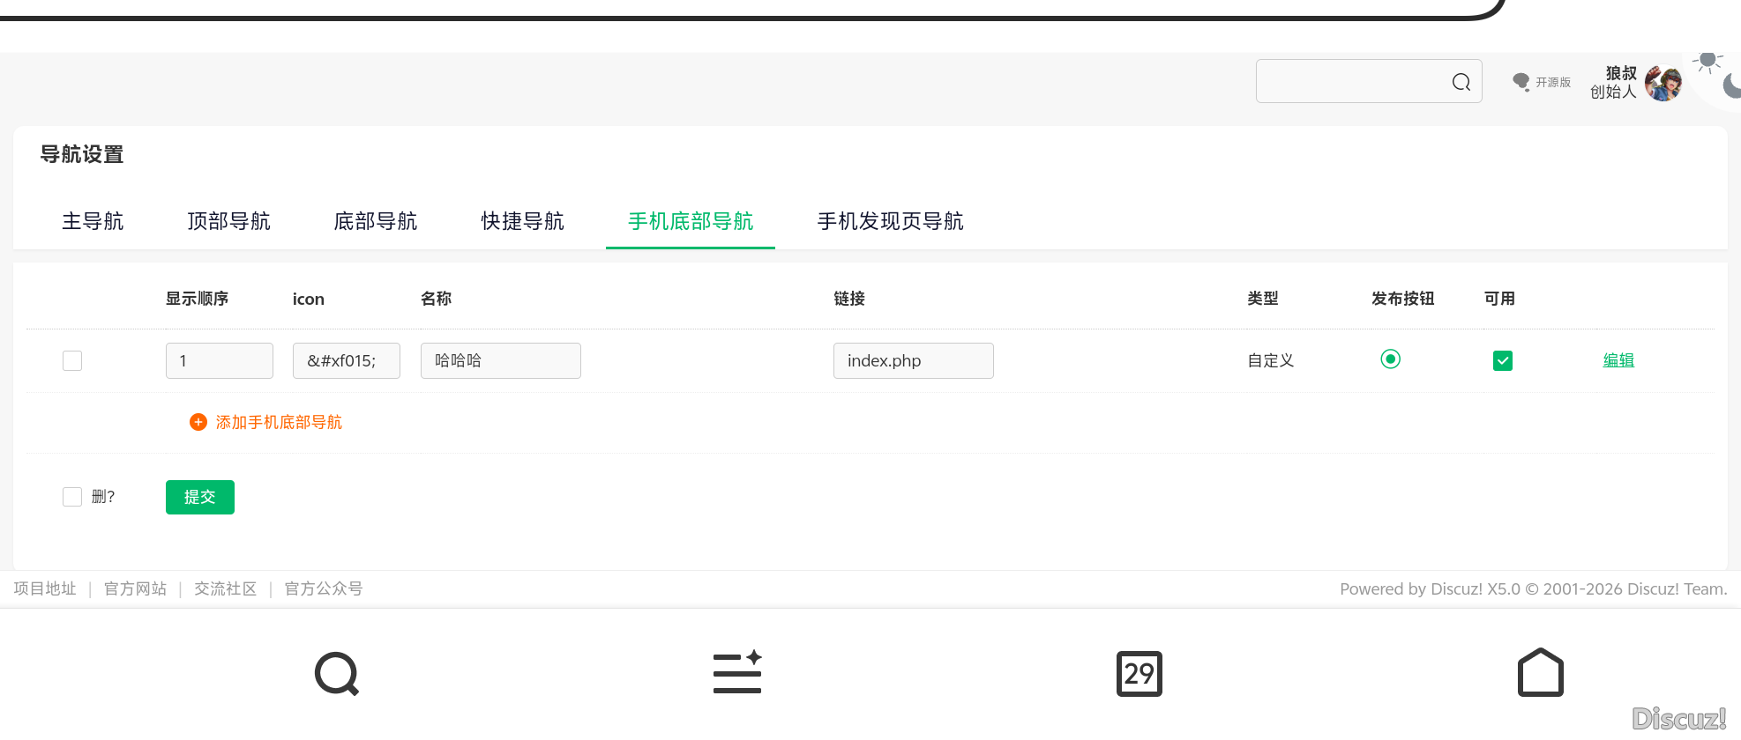The height and width of the screenshot is (740, 1741).
Task: Open the 快捷导航 tab
Action: point(523,221)
